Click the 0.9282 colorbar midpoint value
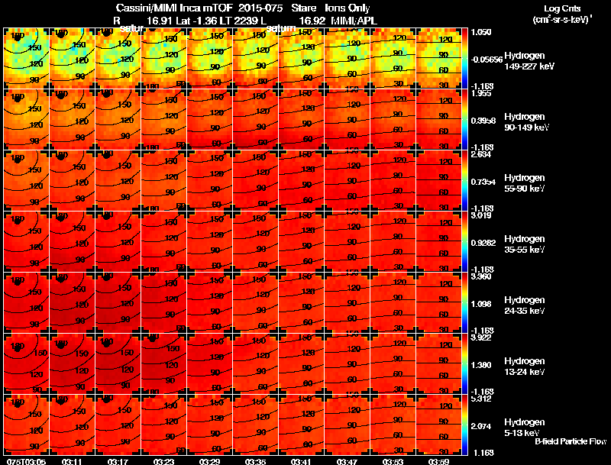 click(483, 243)
